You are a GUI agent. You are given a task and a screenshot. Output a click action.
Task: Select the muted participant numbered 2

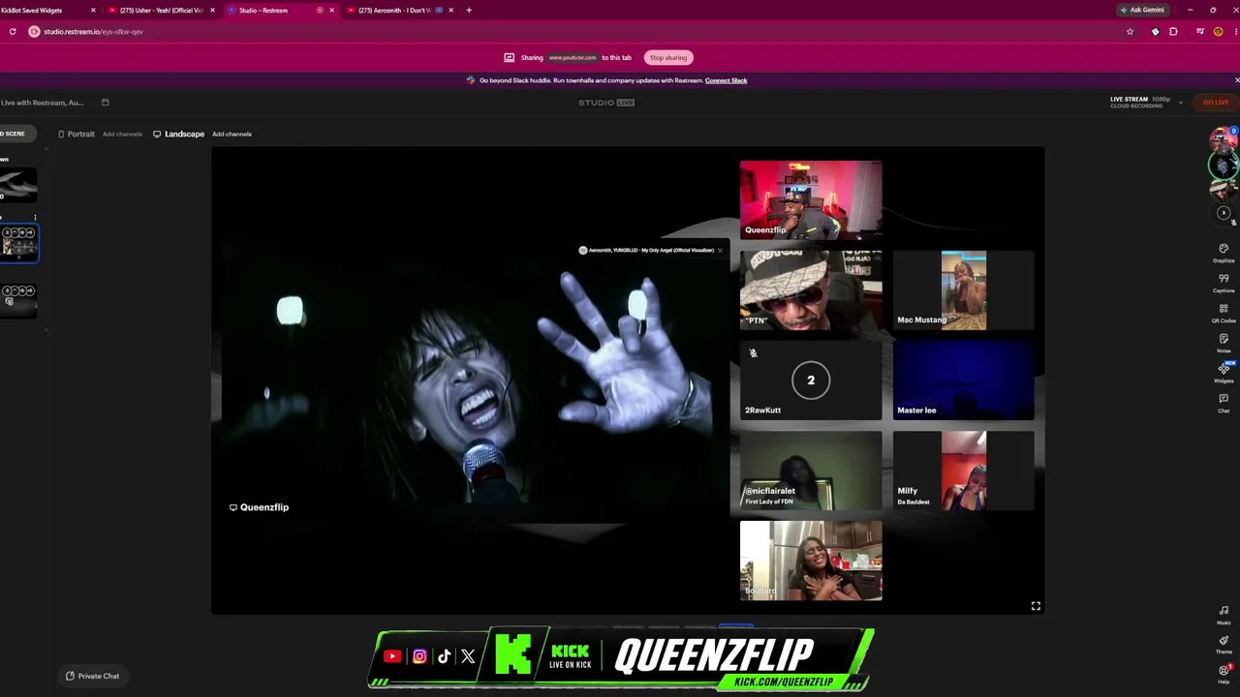point(1224,213)
